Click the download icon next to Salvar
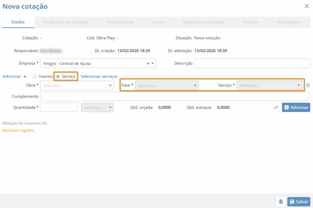The image size is (313, 208). click(x=281, y=202)
